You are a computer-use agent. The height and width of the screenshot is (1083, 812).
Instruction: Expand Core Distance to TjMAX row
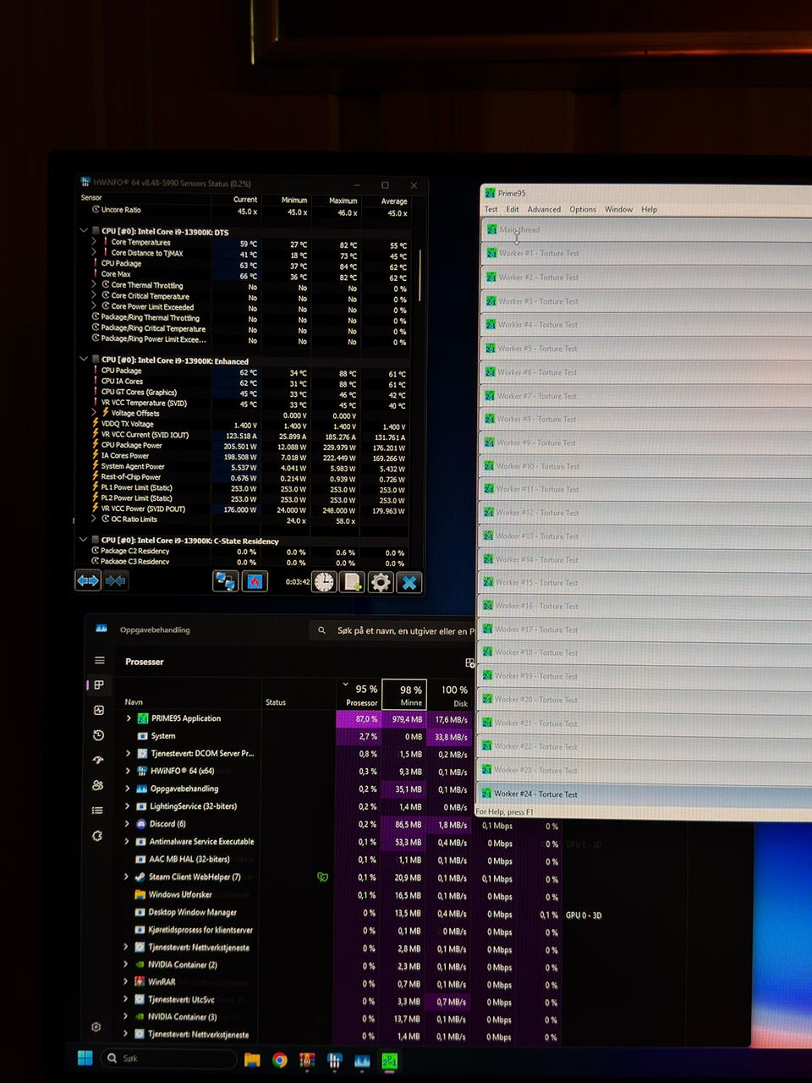tap(94, 252)
